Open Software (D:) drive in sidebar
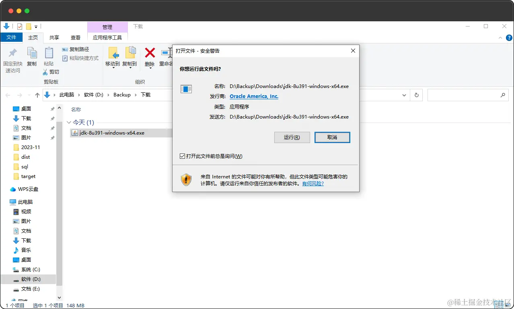Viewport: 514px width, 309px height. pos(31,279)
